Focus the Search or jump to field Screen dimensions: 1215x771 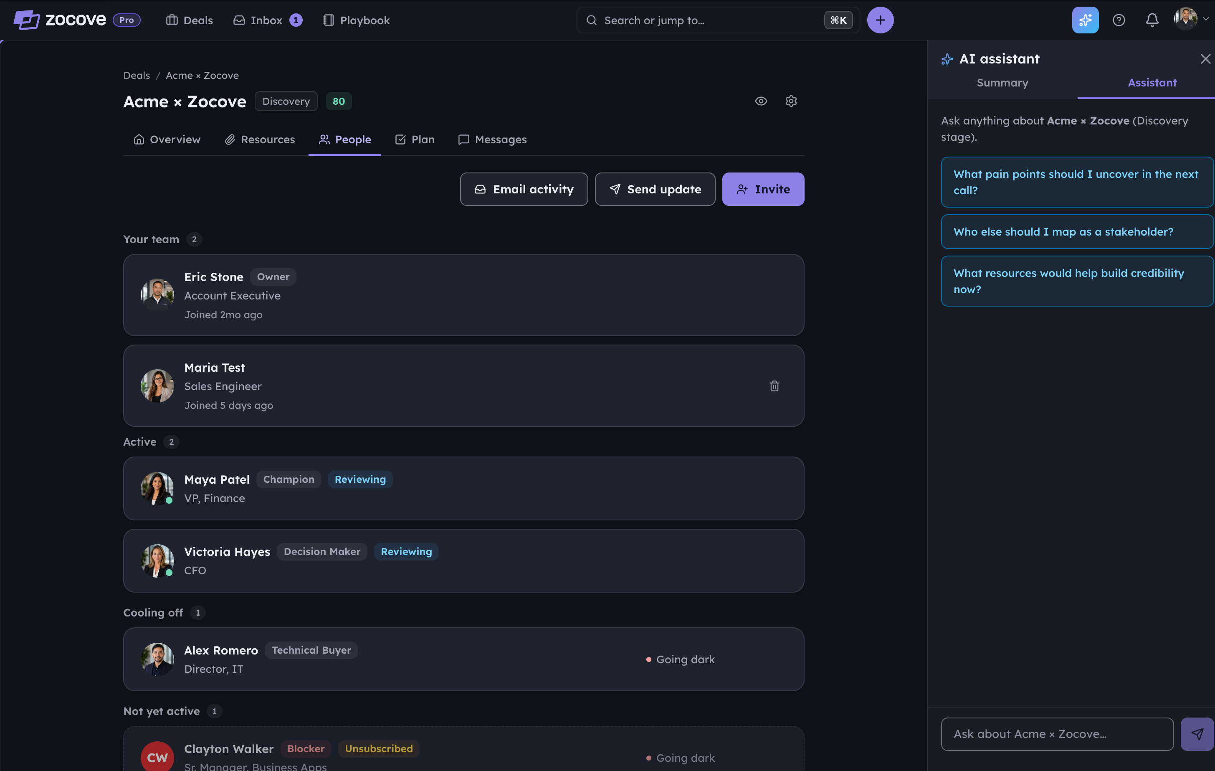coord(718,20)
